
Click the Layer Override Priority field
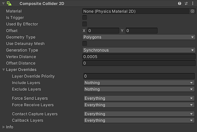pyautogui.click(x=139, y=76)
